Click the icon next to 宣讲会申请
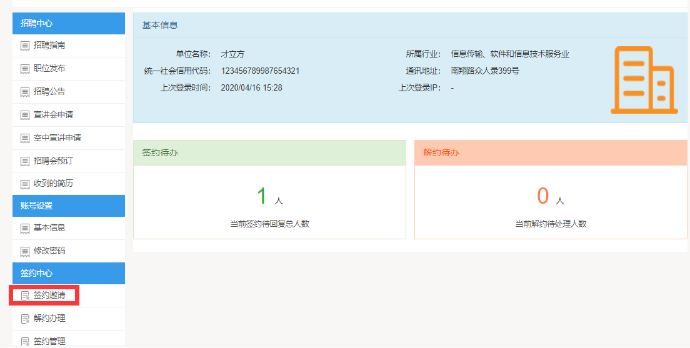 (x=25, y=115)
